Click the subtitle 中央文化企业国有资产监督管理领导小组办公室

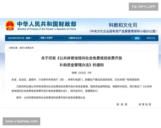[123, 31]
